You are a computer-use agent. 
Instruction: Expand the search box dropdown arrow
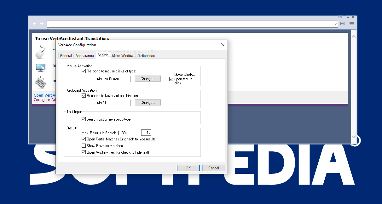tap(336, 24)
